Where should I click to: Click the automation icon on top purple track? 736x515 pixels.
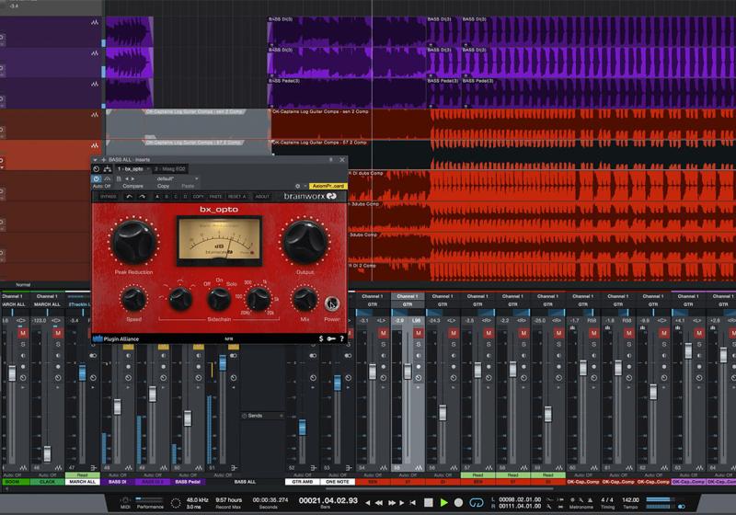point(95,22)
